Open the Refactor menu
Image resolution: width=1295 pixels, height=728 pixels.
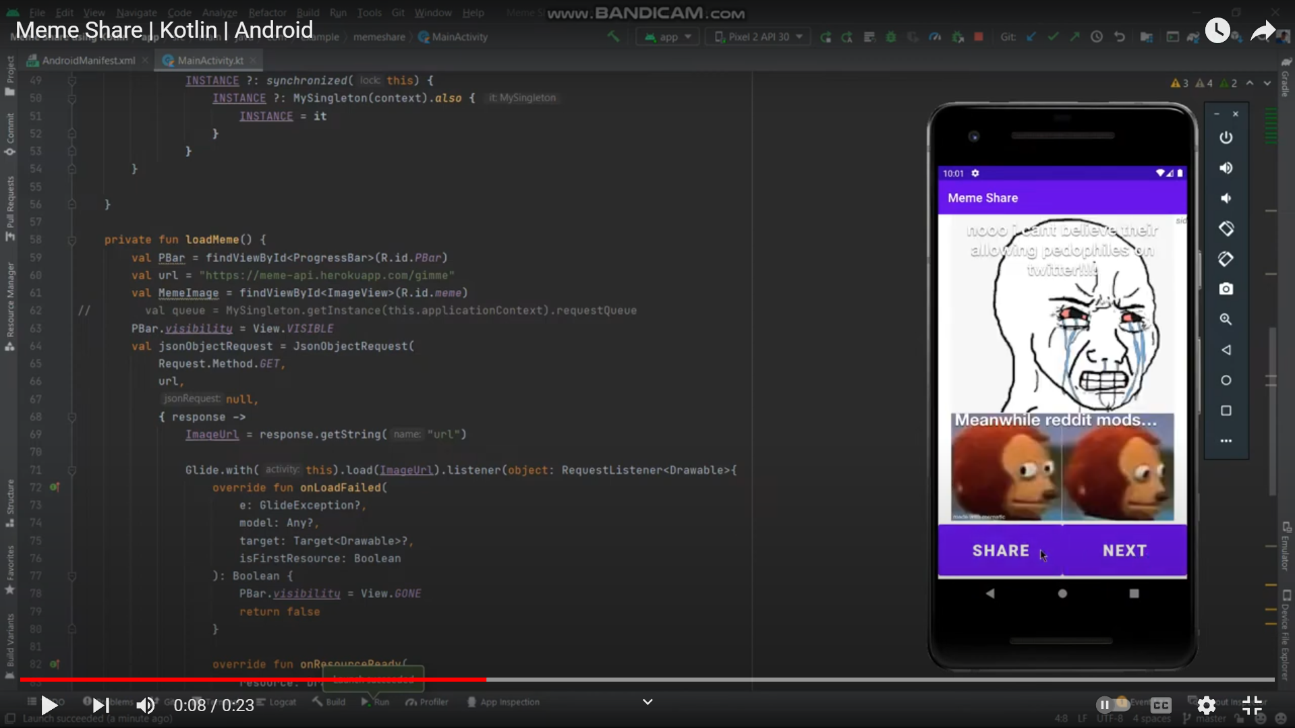click(267, 13)
